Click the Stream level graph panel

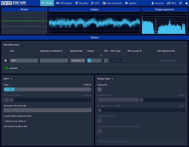(24, 23)
